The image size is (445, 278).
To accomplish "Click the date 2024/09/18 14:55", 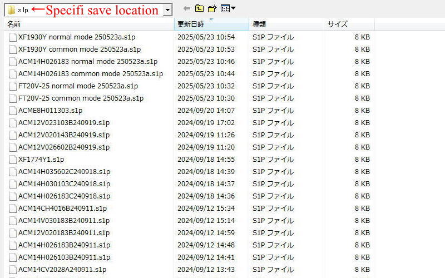I will (206, 160).
